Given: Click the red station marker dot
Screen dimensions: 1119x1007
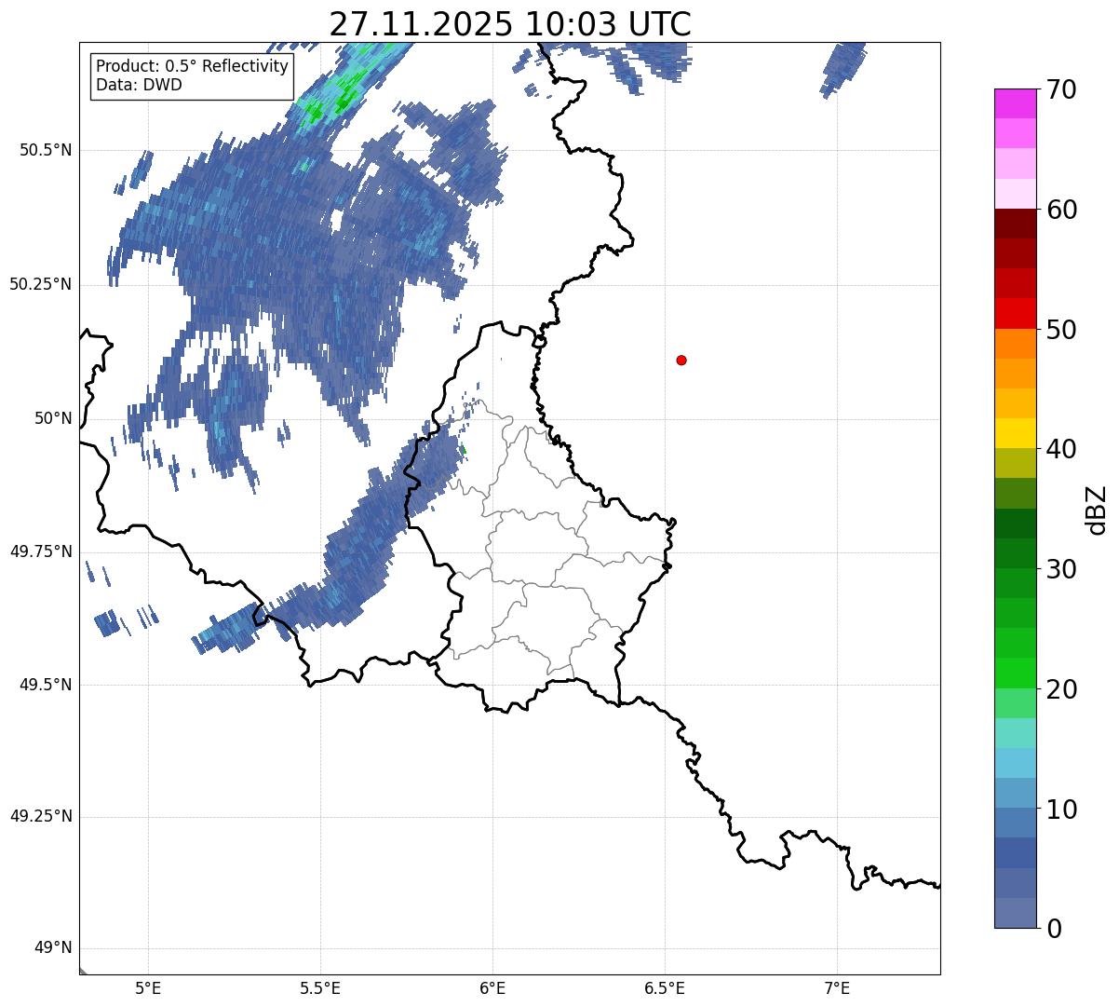Looking at the screenshot, I should pos(681,361).
